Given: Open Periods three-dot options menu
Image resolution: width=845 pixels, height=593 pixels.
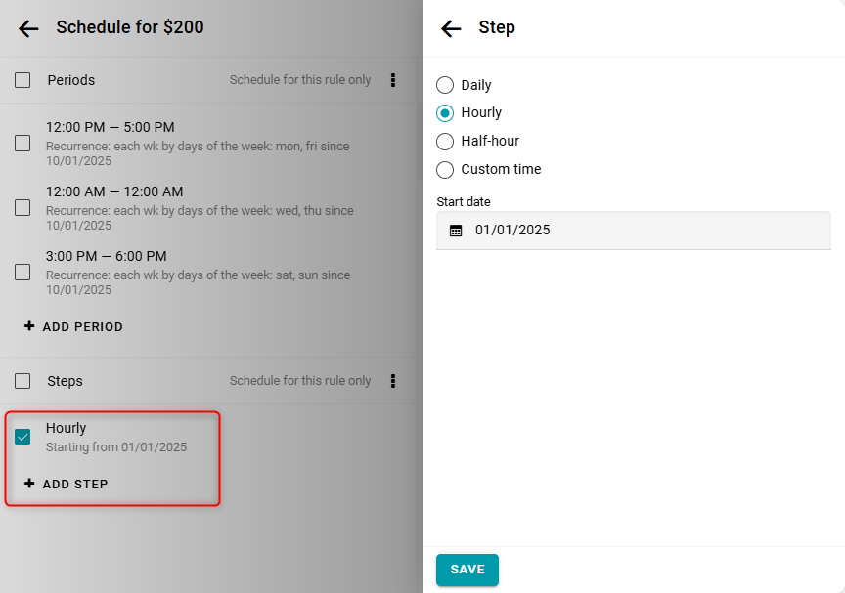Looking at the screenshot, I should 393,80.
